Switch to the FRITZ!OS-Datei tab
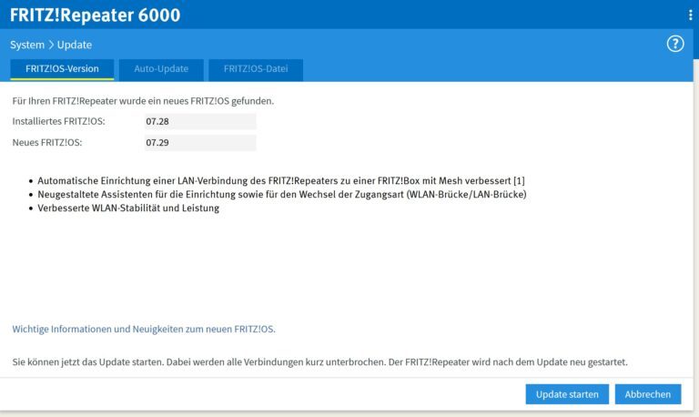This screenshot has height=417, width=699. (x=256, y=69)
